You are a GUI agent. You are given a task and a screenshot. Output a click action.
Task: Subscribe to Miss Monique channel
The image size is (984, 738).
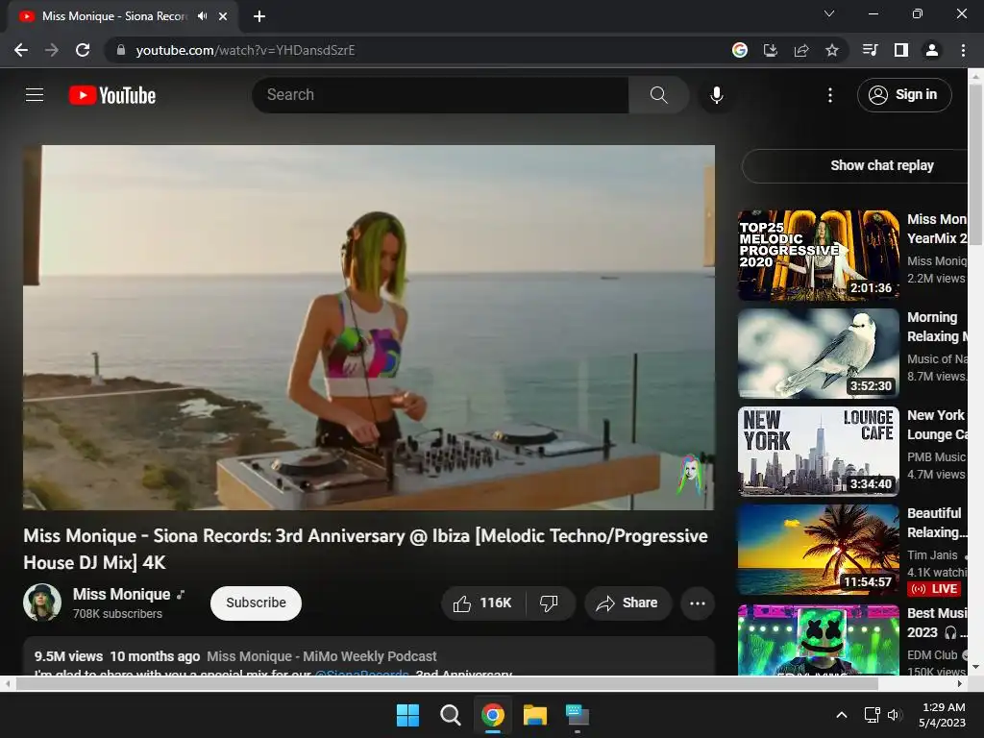click(x=256, y=603)
